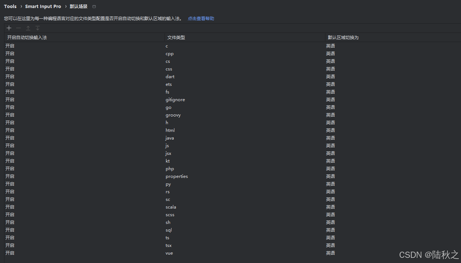Select the tsx file type cell
This screenshot has height=263, width=461.
169,245
